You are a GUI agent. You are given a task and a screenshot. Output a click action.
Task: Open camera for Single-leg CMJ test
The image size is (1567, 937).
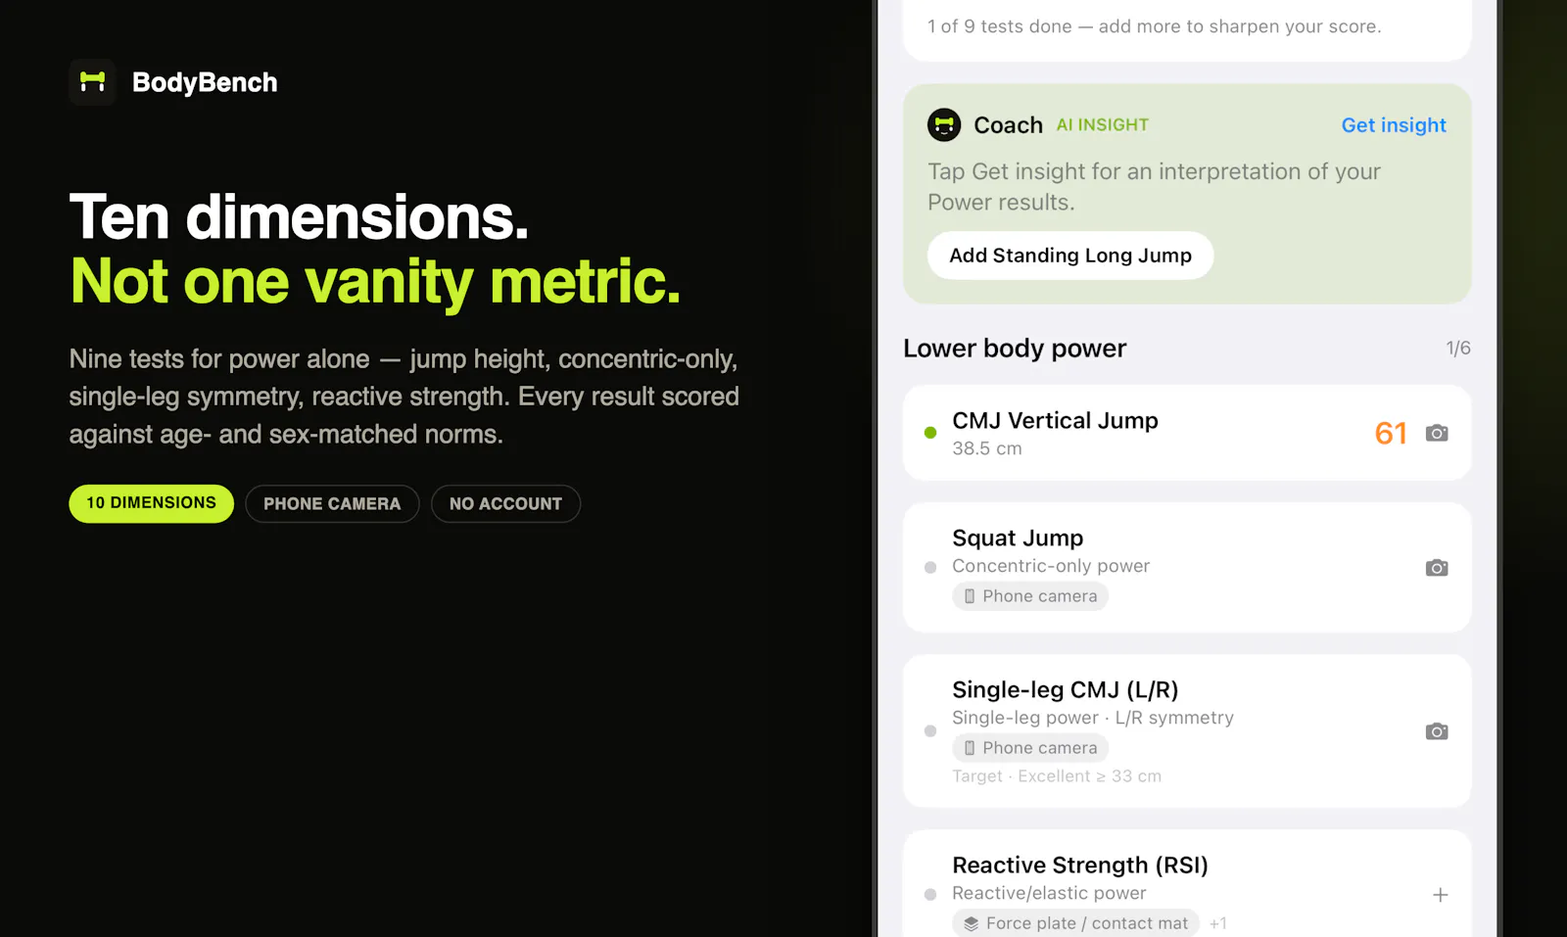[1437, 731]
